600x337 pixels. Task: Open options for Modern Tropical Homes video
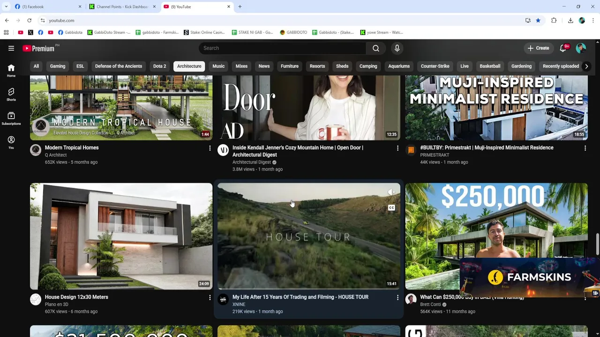click(210, 148)
